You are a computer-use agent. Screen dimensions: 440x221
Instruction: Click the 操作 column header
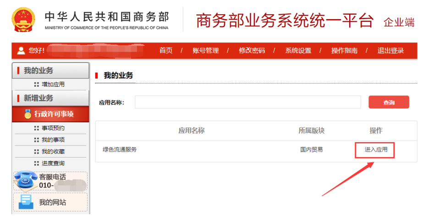[x=376, y=131]
